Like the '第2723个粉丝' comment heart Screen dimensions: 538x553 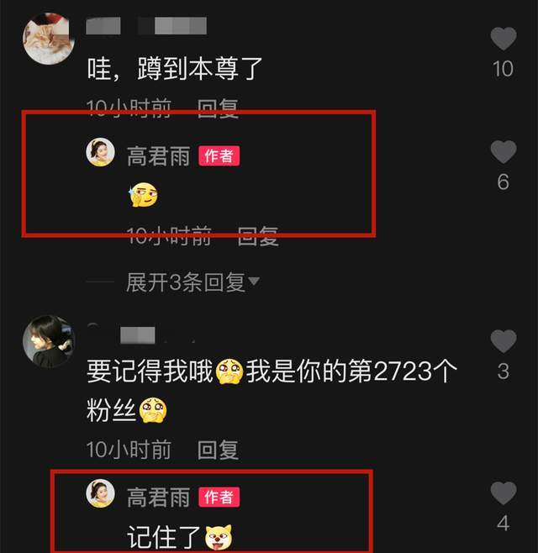(x=504, y=341)
